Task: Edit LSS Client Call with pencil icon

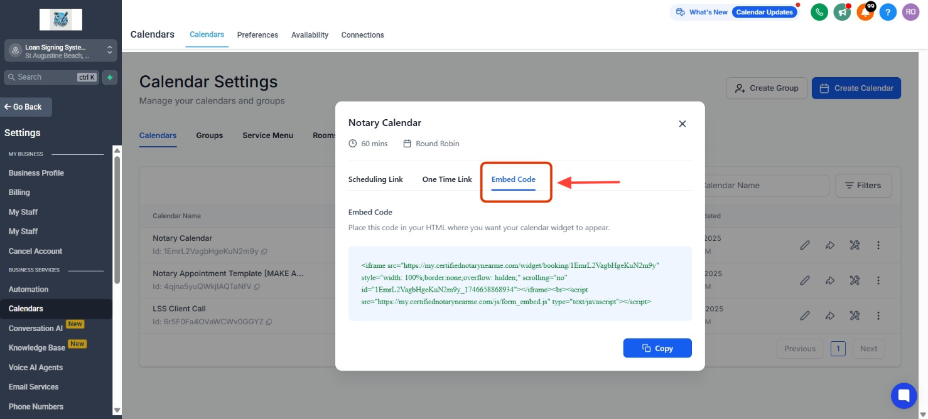Action: click(x=805, y=316)
